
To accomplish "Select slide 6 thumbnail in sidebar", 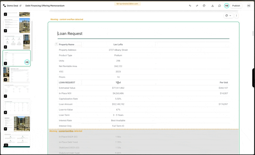I will point(17,74).
